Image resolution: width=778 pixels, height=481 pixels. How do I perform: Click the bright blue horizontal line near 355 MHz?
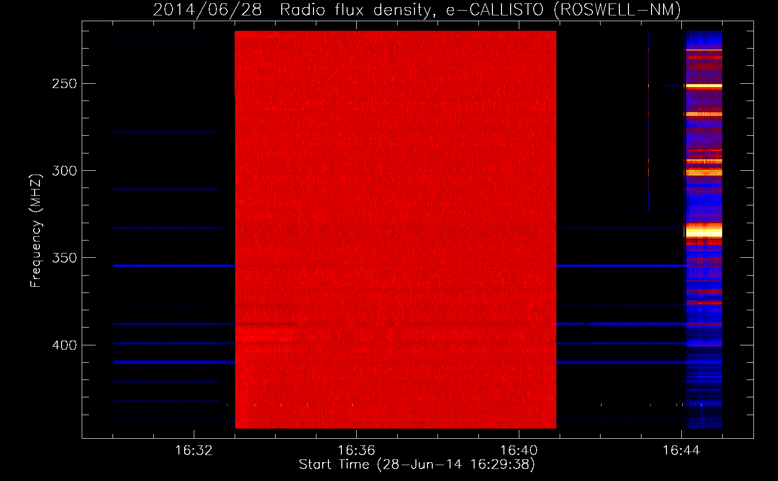(x=174, y=266)
